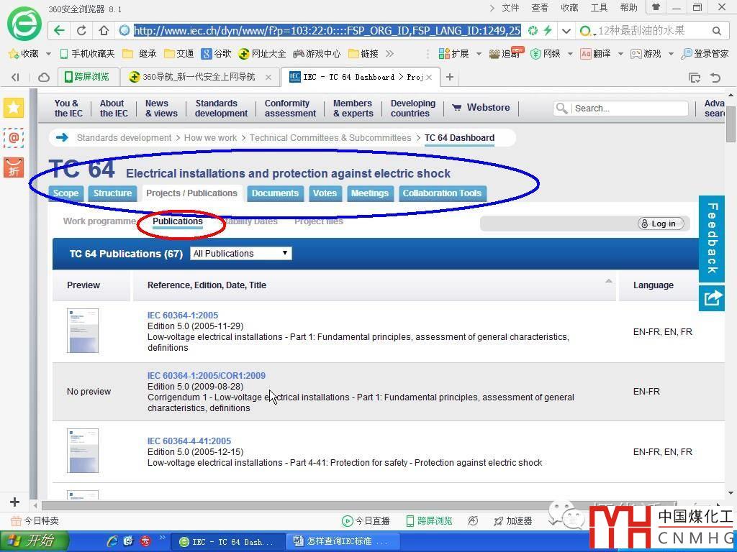
Task: Go to the browser home page icon
Action: click(104, 30)
